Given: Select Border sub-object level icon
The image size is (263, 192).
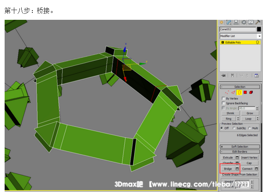Looking at the screenshot, I should (239, 93).
